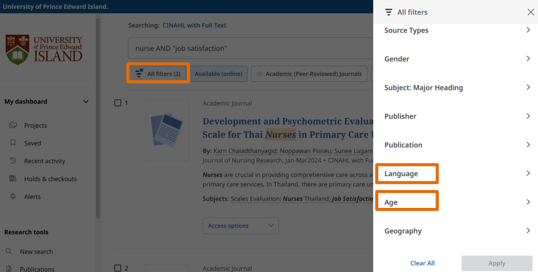
Task: Click the Holds & checkouts icon
Action: coord(13,179)
